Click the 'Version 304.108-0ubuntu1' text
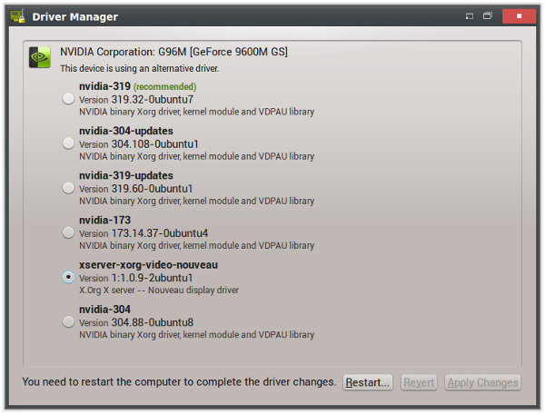Viewport: 545px width, 414px height. [x=139, y=144]
